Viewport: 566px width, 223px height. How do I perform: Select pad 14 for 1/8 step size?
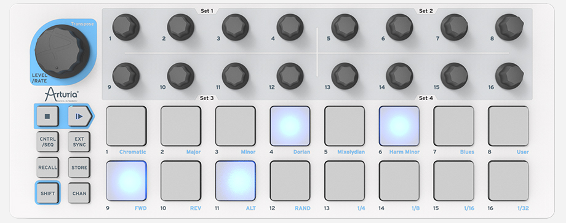click(399, 181)
